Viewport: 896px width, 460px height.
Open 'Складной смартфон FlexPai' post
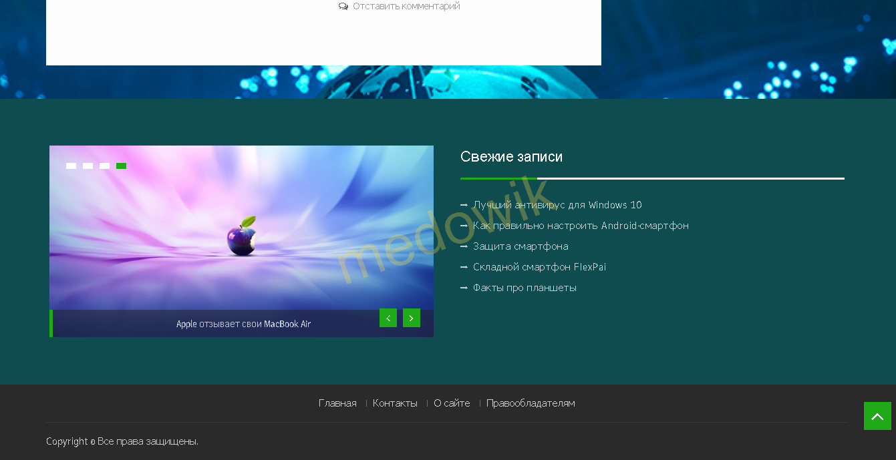[539, 267]
